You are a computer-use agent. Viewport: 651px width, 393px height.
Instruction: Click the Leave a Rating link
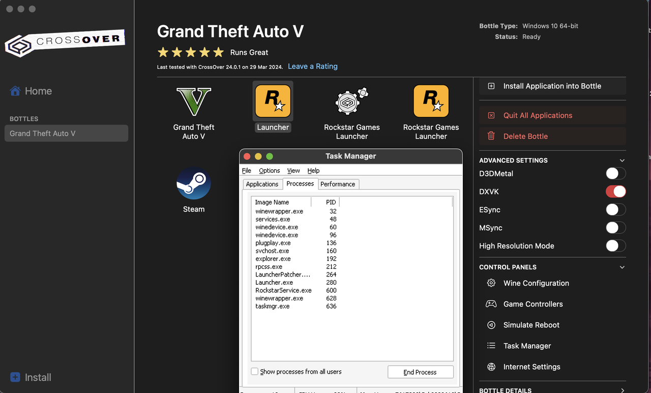click(313, 66)
